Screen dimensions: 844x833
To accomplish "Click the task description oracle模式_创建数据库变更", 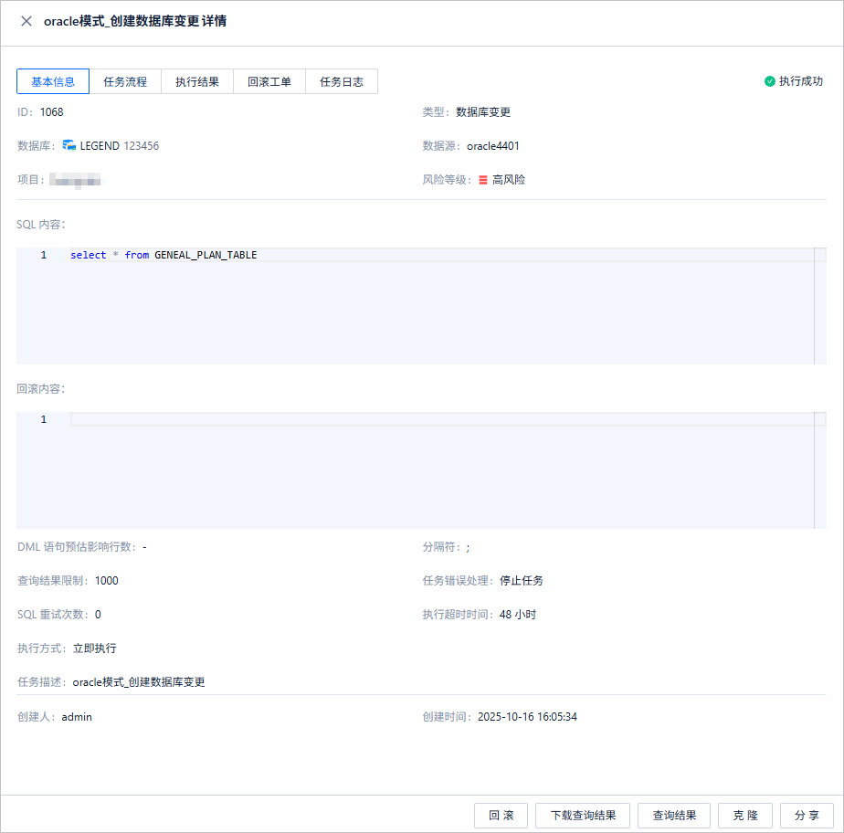I will pyautogui.click(x=139, y=682).
